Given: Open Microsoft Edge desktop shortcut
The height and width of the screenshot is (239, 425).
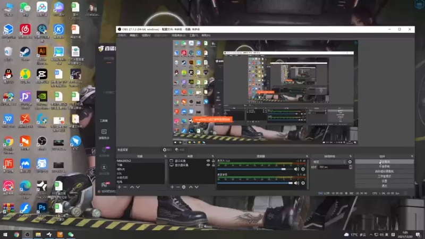Looking at the screenshot, I should coord(25,189).
